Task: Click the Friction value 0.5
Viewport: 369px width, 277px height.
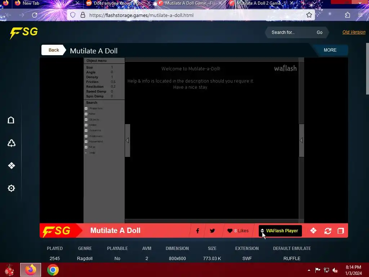Action: tap(113, 82)
